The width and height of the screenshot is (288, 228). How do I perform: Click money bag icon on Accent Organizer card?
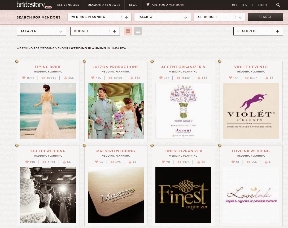tap(199, 78)
